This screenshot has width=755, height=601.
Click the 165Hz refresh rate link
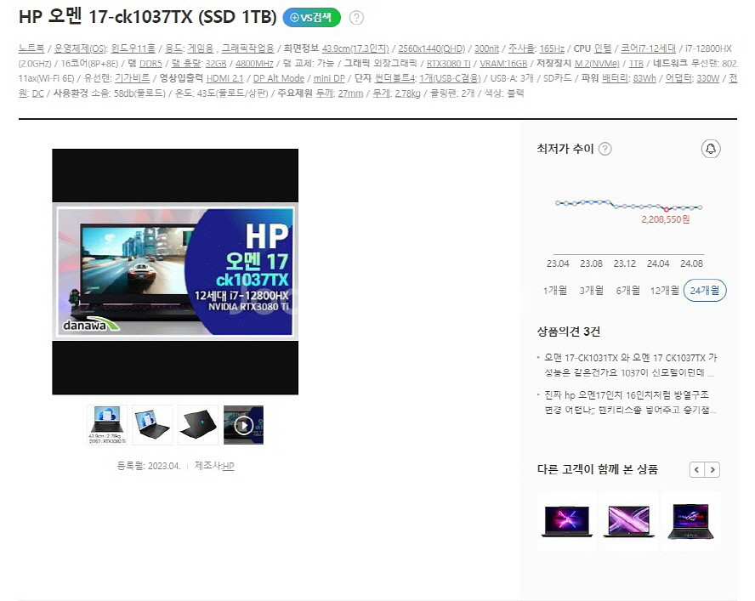(x=552, y=48)
